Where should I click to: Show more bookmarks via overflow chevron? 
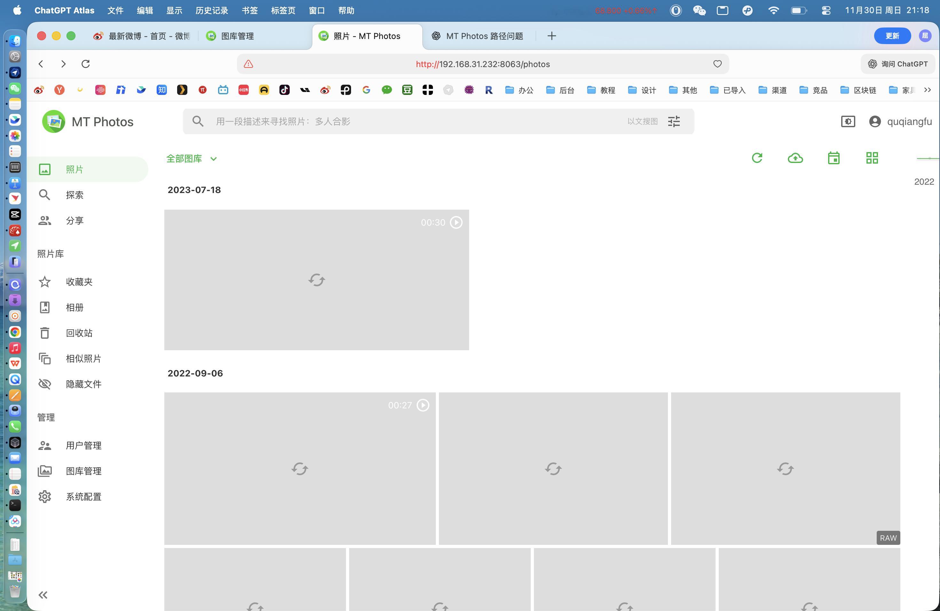tap(927, 90)
